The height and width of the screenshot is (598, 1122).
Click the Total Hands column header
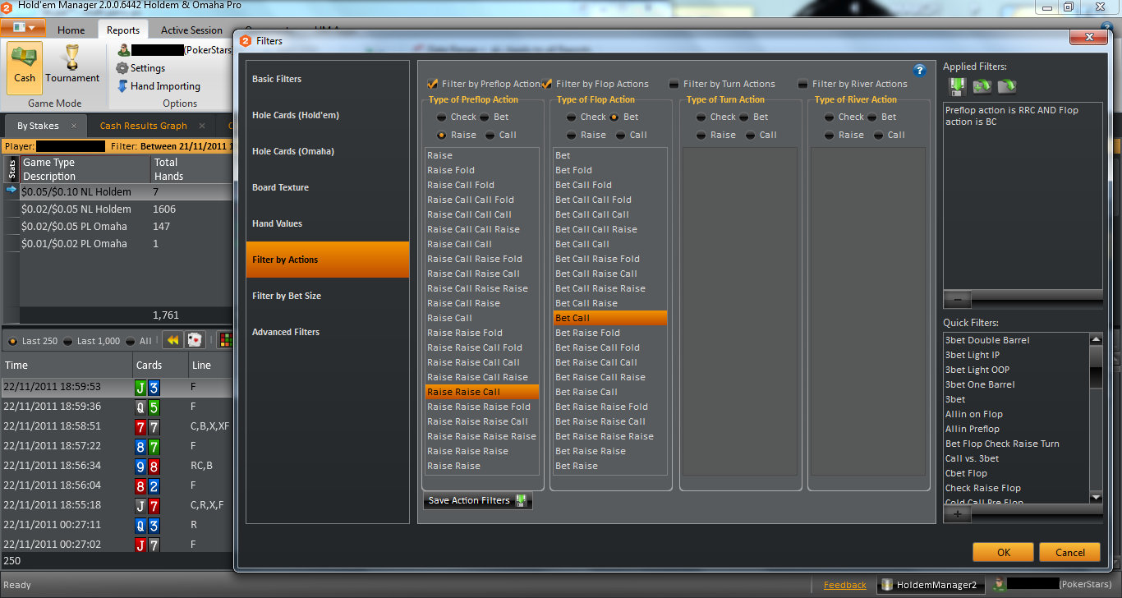pos(192,169)
